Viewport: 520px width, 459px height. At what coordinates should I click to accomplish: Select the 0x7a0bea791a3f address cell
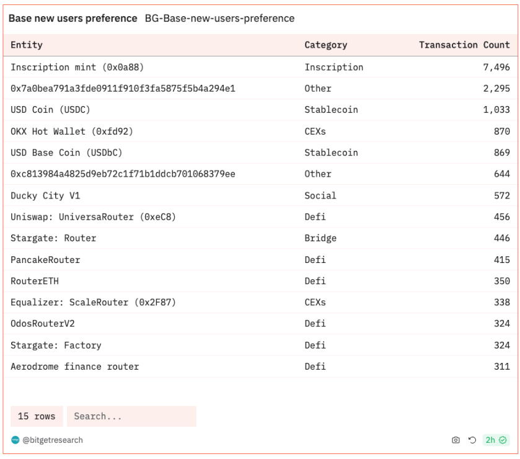[123, 89]
